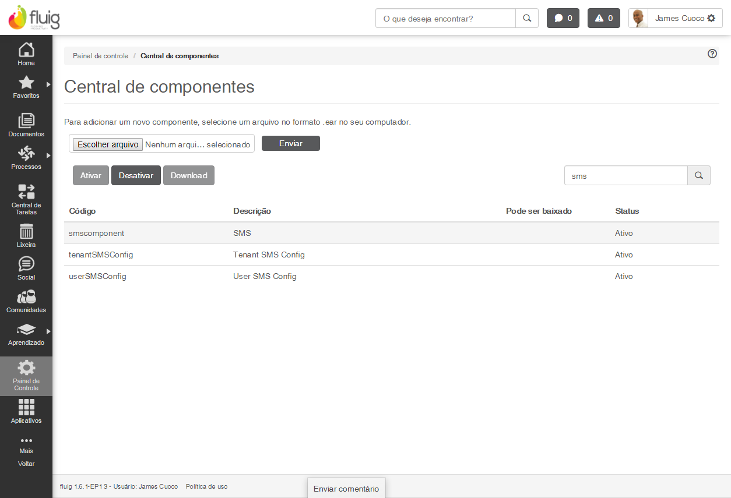This screenshot has height=498, width=731.
Task: Open the Comunidades icon
Action: 26,297
